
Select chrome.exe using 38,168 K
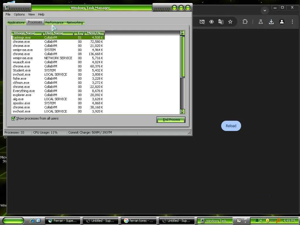[x=58, y=107]
